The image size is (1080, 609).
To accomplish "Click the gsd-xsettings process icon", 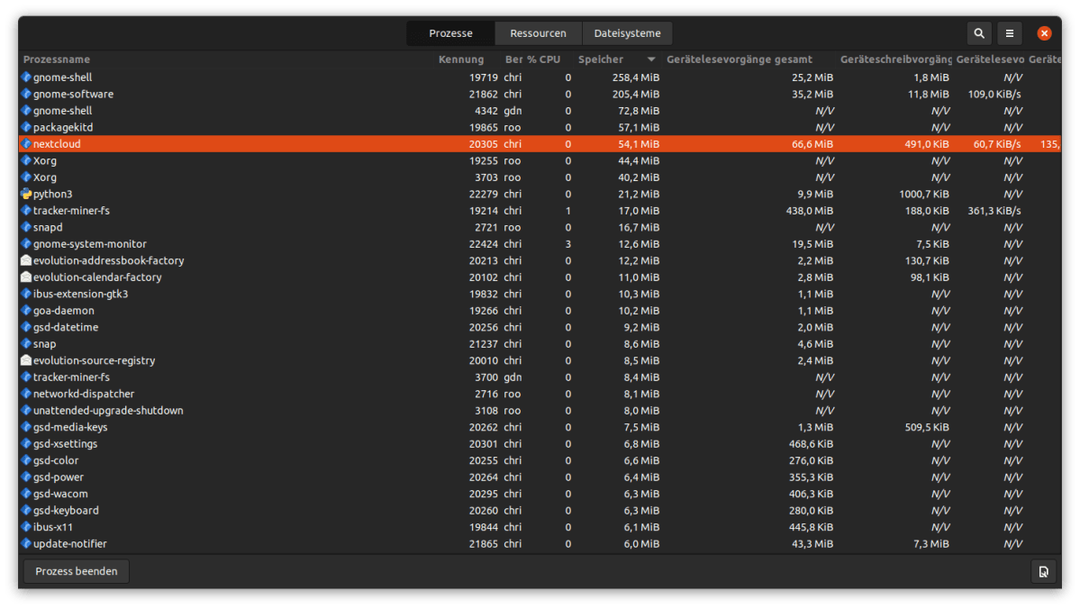I will point(26,443).
